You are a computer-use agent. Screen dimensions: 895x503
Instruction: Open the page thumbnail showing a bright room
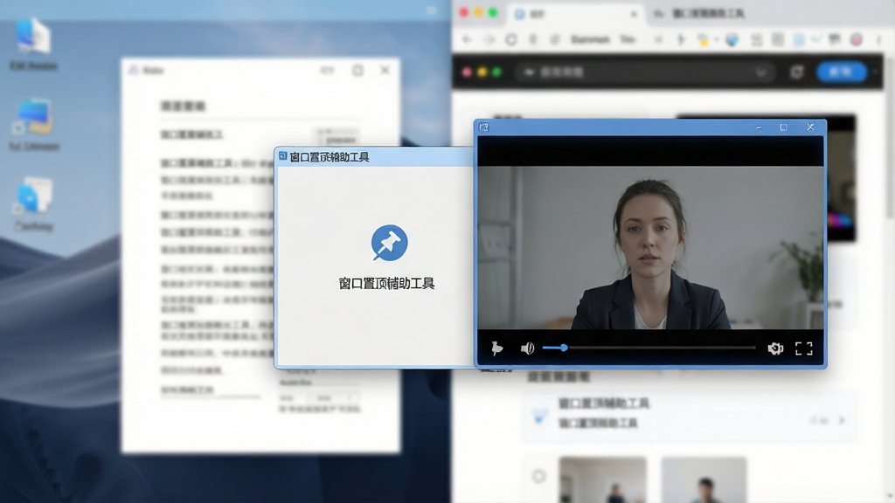click(x=603, y=479)
